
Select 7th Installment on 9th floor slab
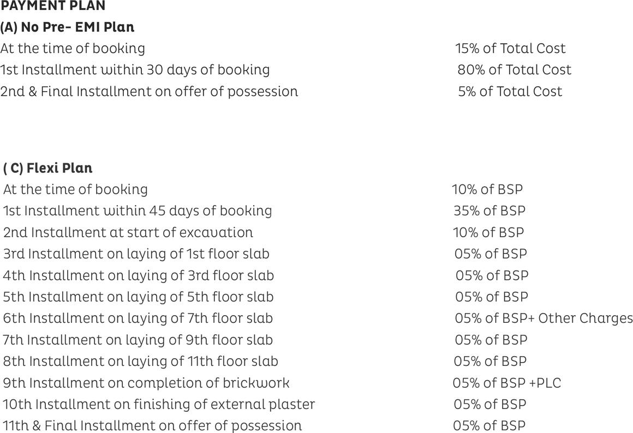(138, 340)
